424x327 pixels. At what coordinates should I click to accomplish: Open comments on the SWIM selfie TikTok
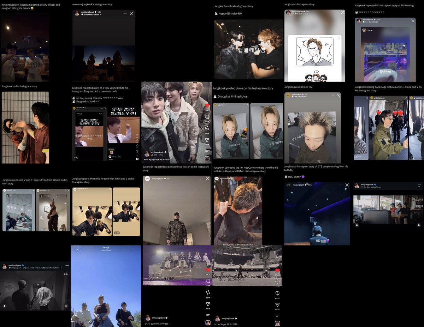click(207, 117)
